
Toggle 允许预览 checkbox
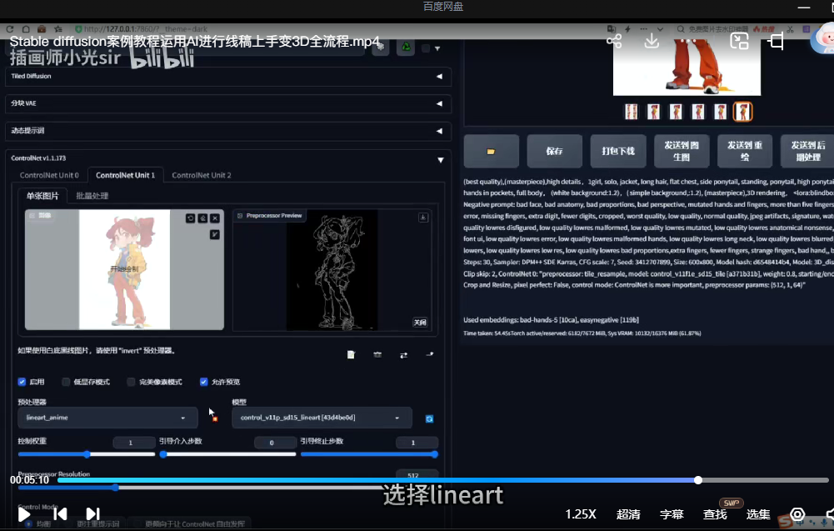click(204, 382)
